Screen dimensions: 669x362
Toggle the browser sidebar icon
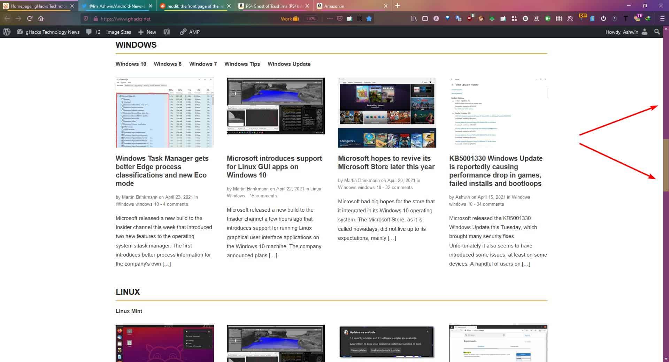pos(425,18)
